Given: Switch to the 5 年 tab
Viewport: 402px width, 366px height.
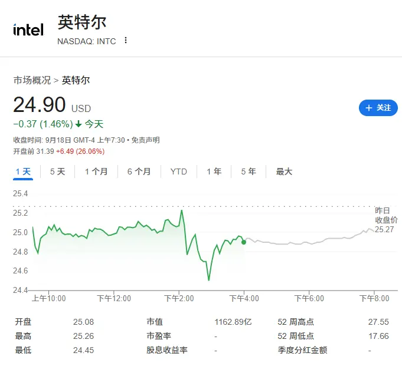Looking at the screenshot, I should coord(249,172).
